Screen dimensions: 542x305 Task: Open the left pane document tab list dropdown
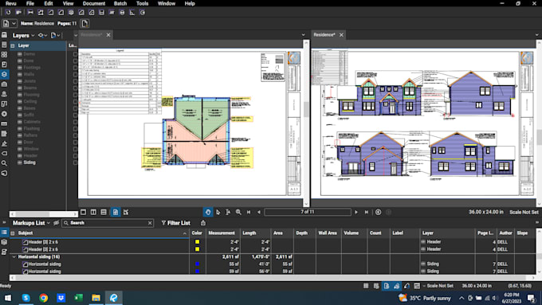303,35
